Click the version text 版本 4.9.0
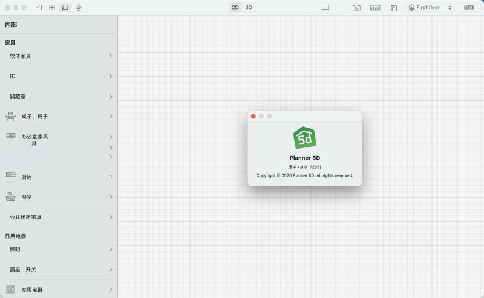Image resolution: width=484 pixels, height=298 pixels. [x=305, y=167]
